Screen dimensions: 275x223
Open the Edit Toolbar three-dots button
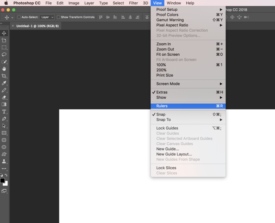pyautogui.click(x=4, y=168)
